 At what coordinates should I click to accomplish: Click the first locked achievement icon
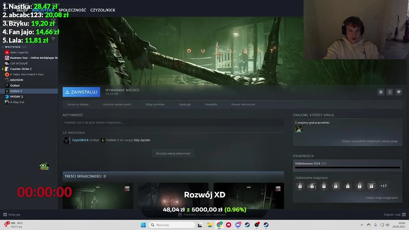click(x=300, y=186)
